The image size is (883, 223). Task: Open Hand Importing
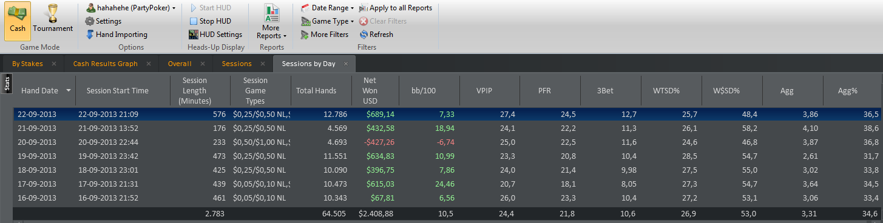(117, 35)
